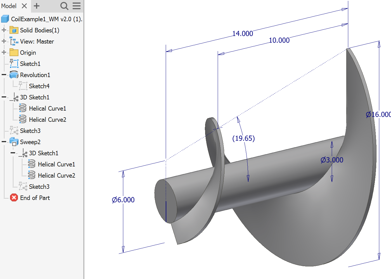The image size is (391, 279).
Task: Switch to the Model tab
Action: coord(8,6)
